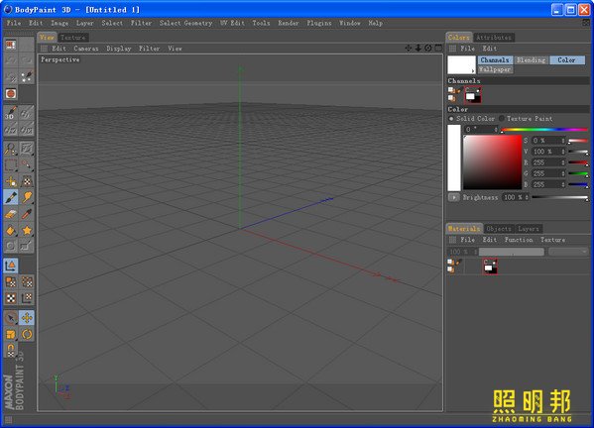Click the material opacity slider bar

point(512,252)
